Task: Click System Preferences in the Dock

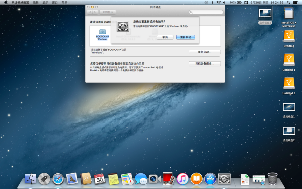Action: [x=224, y=179]
